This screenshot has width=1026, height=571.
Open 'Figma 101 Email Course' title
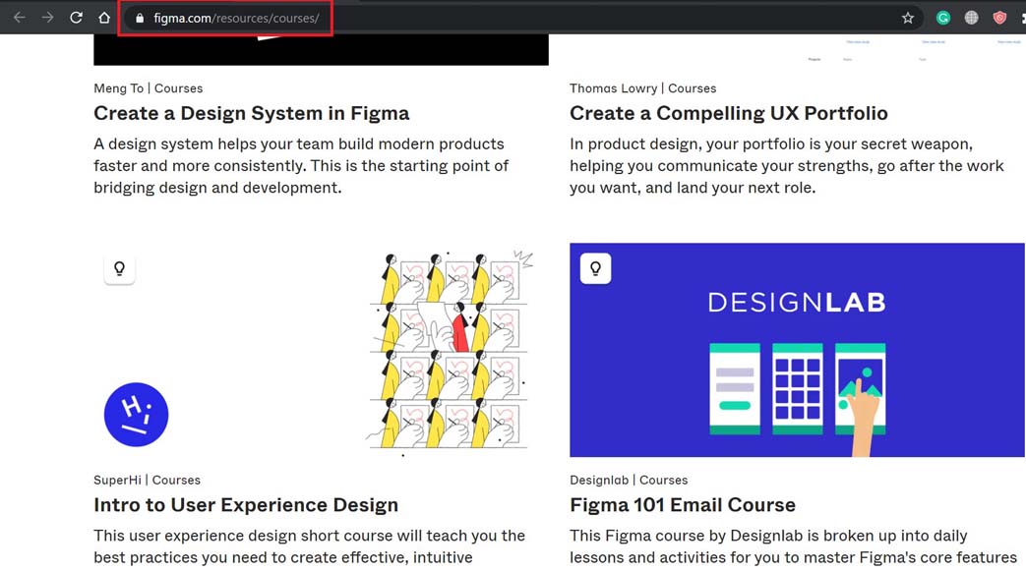click(x=683, y=505)
